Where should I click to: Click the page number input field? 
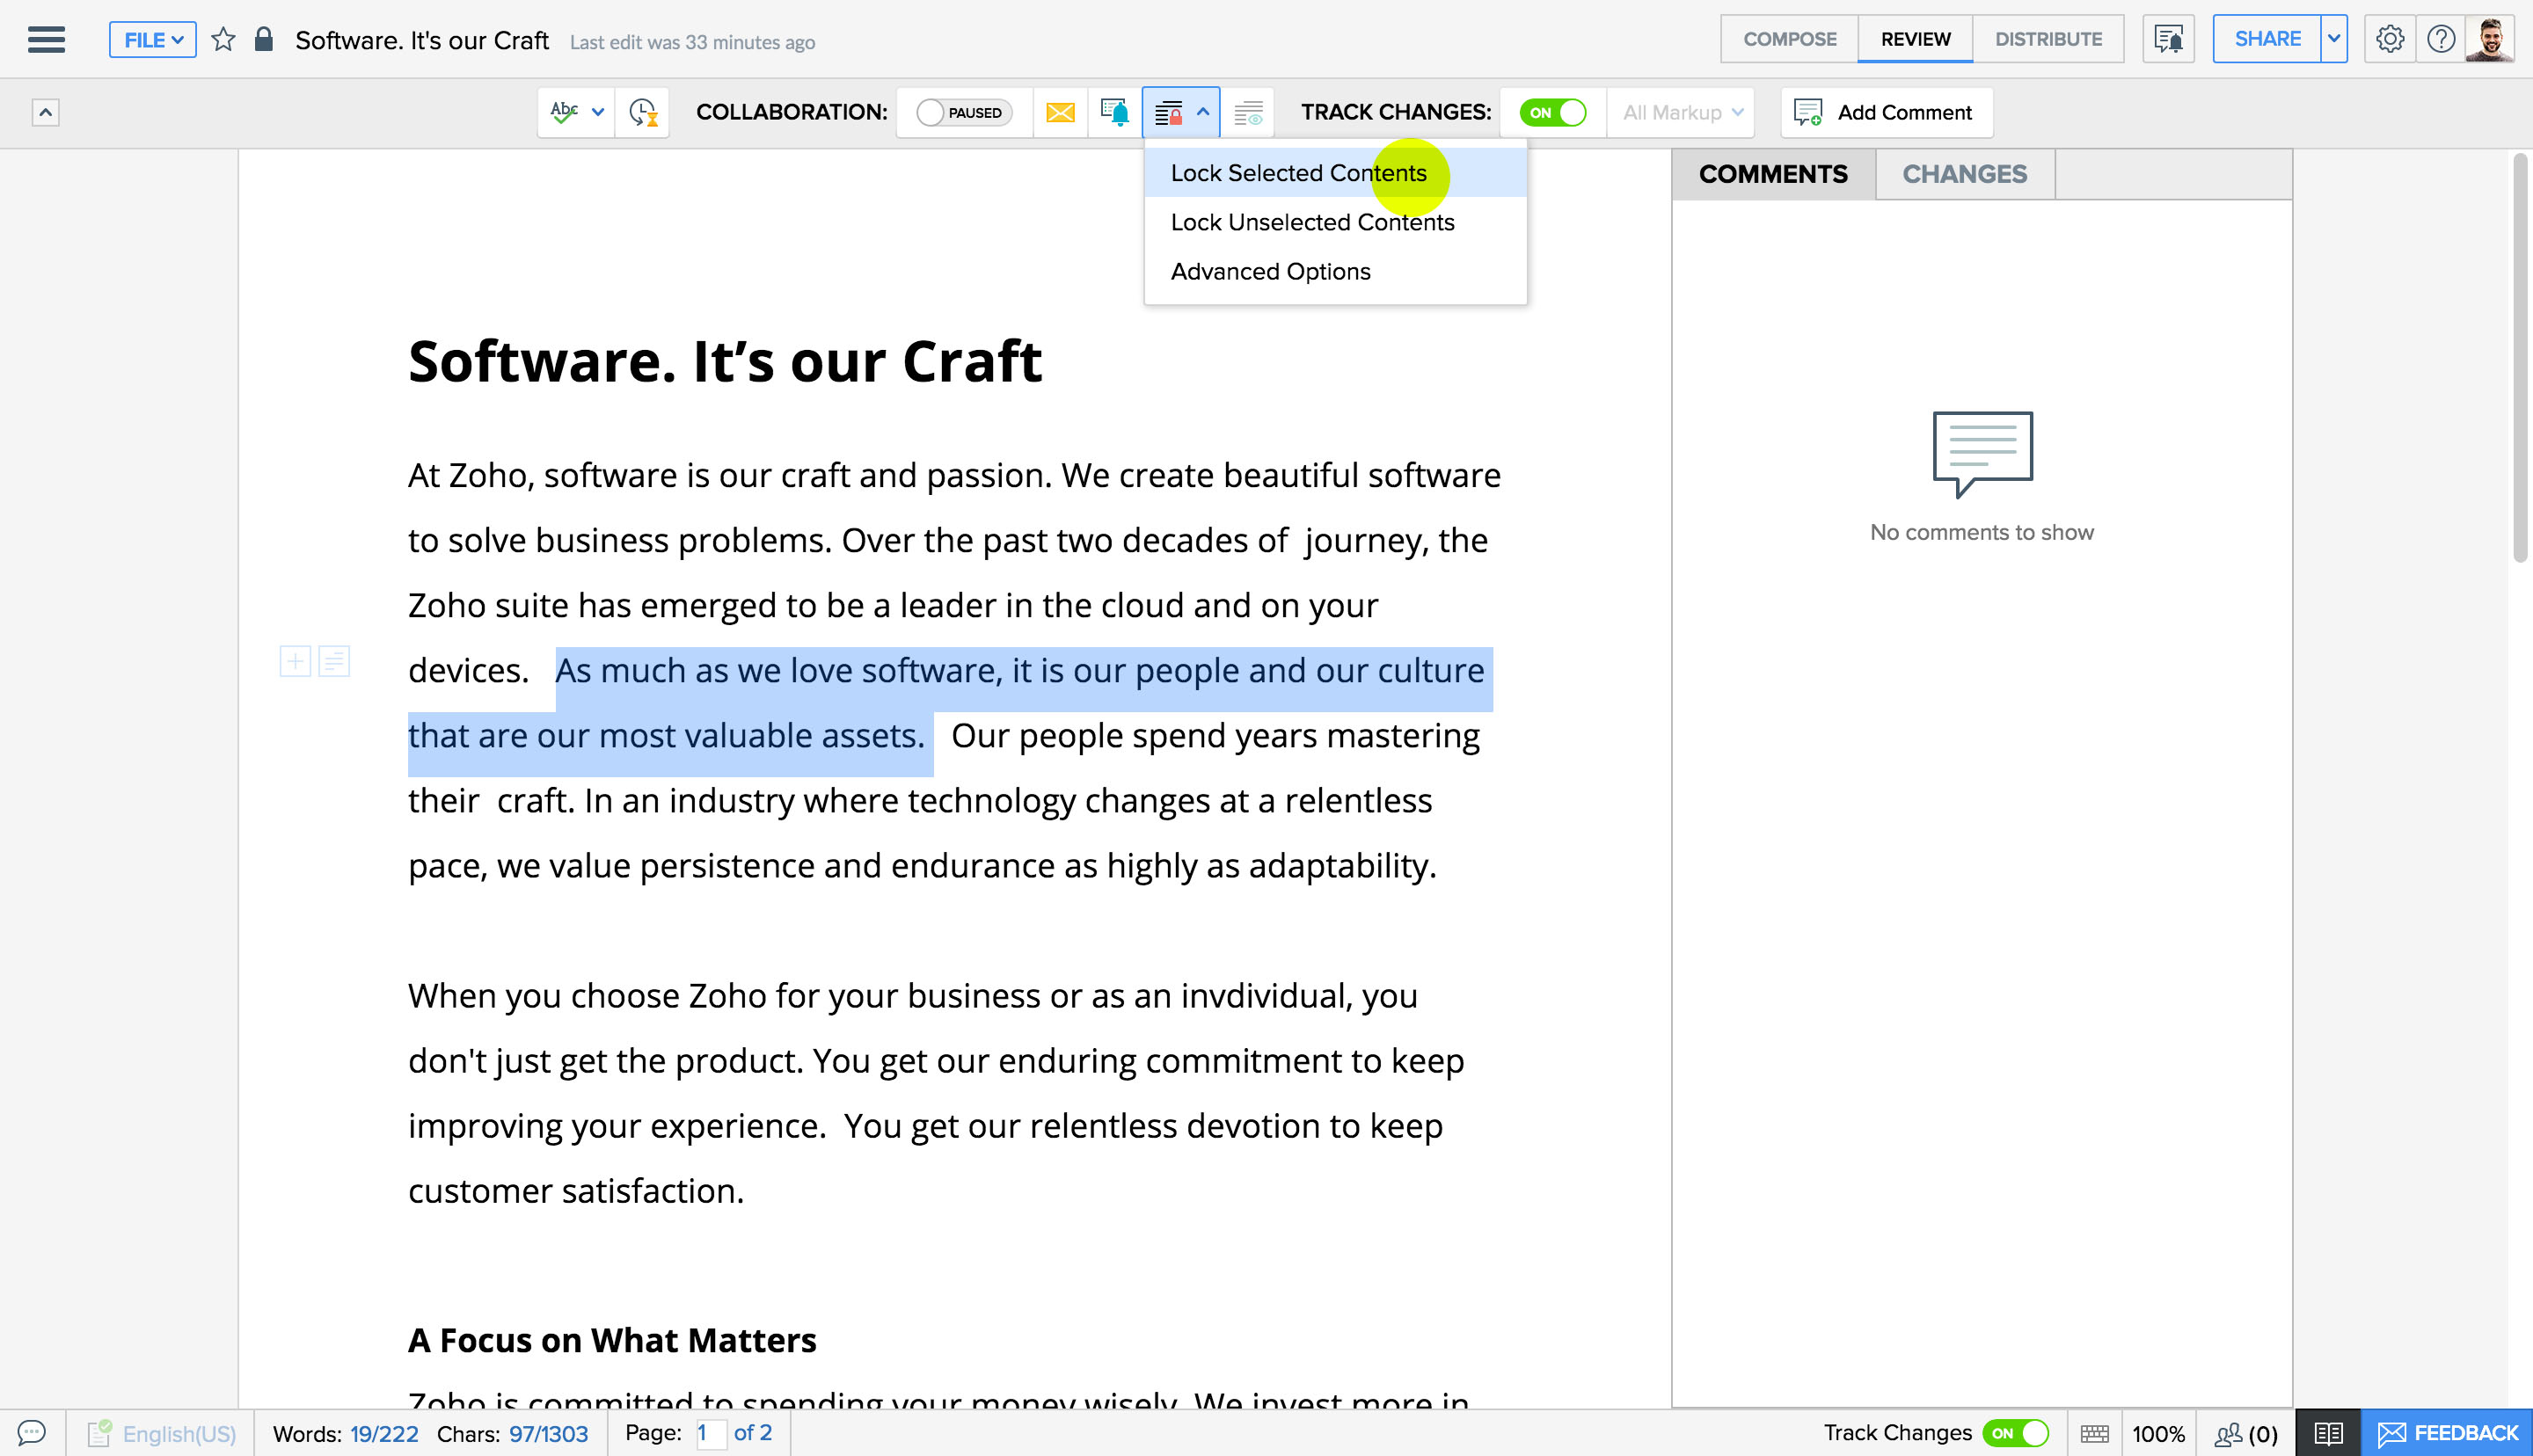click(x=710, y=1433)
